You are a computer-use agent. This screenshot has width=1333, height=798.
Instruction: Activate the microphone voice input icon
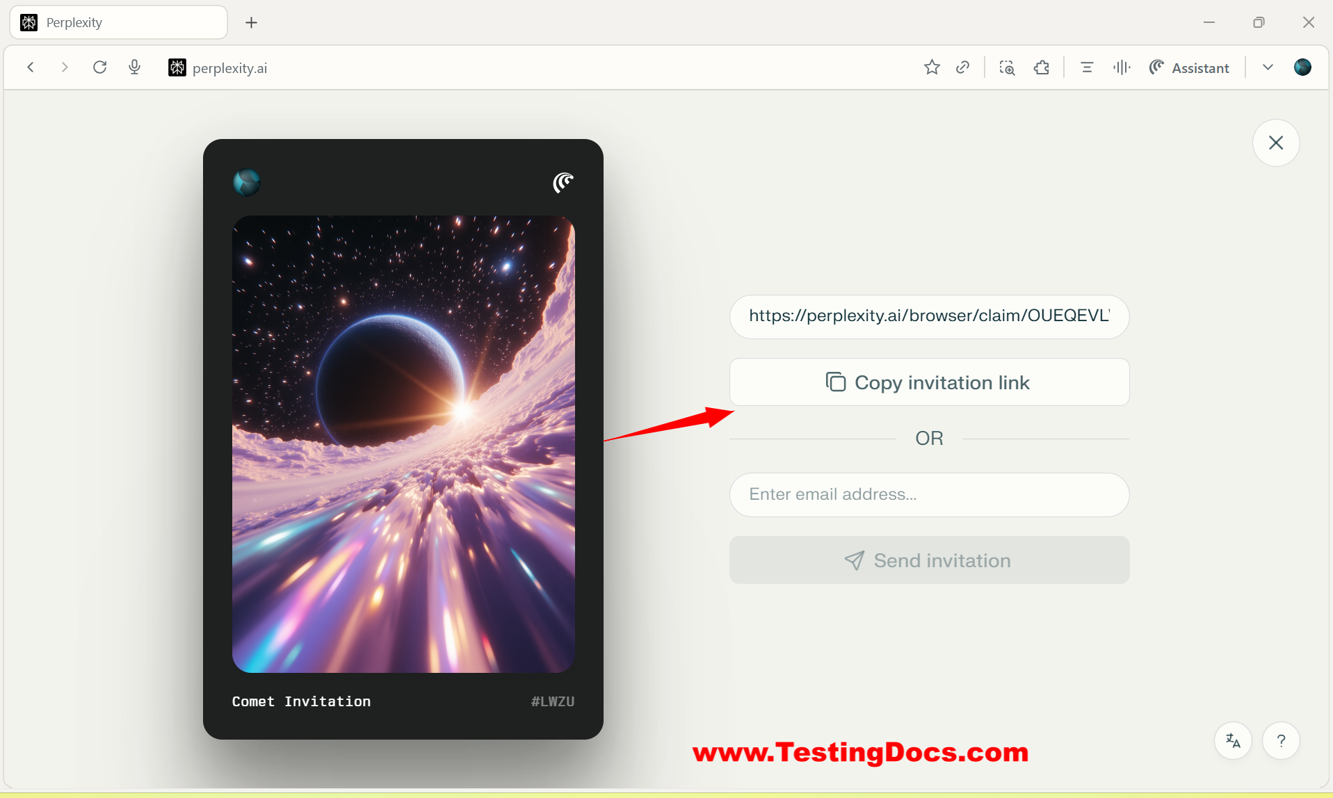tap(135, 67)
